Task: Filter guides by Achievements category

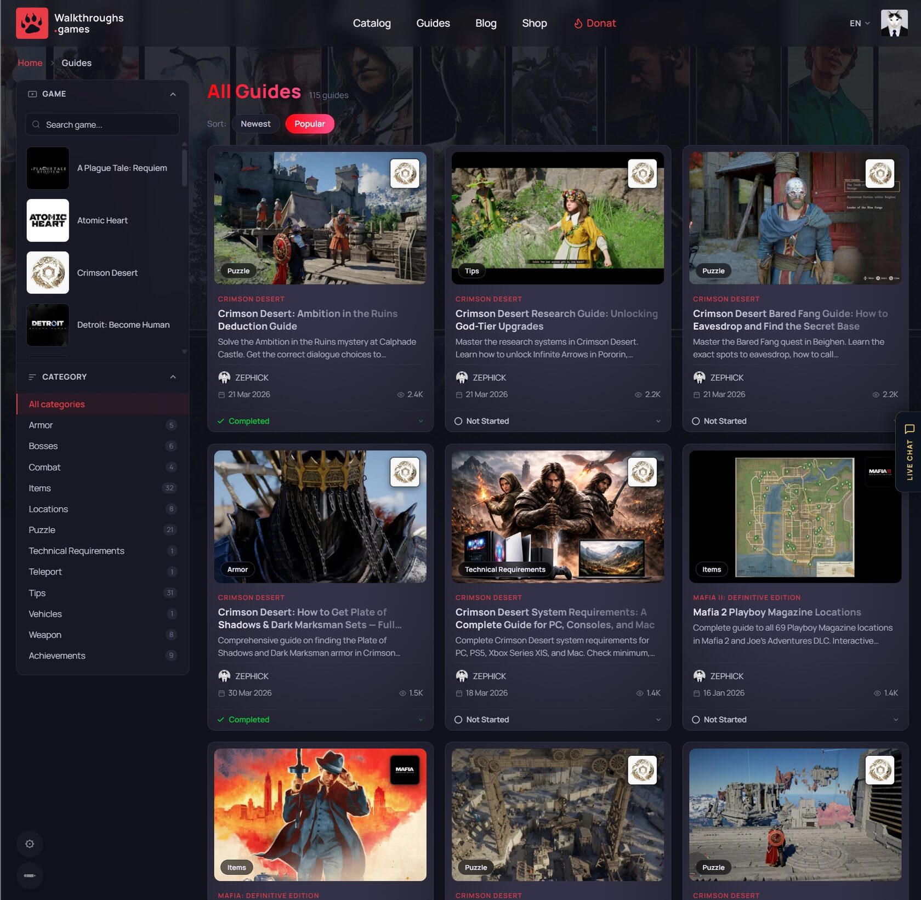Action: click(103, 656)
